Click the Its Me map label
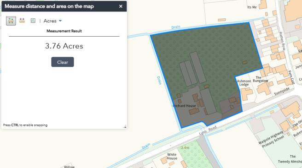 (x=252, y=7)
